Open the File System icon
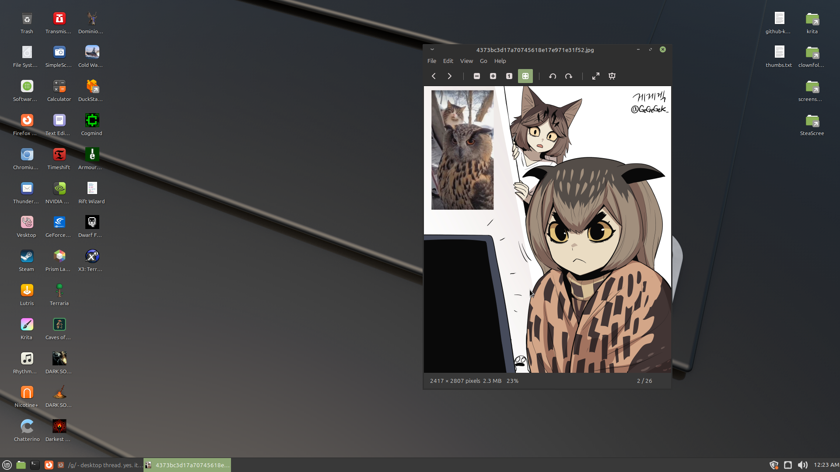The height and width of the screenshot is (472, 840). [x=27, y=57]
